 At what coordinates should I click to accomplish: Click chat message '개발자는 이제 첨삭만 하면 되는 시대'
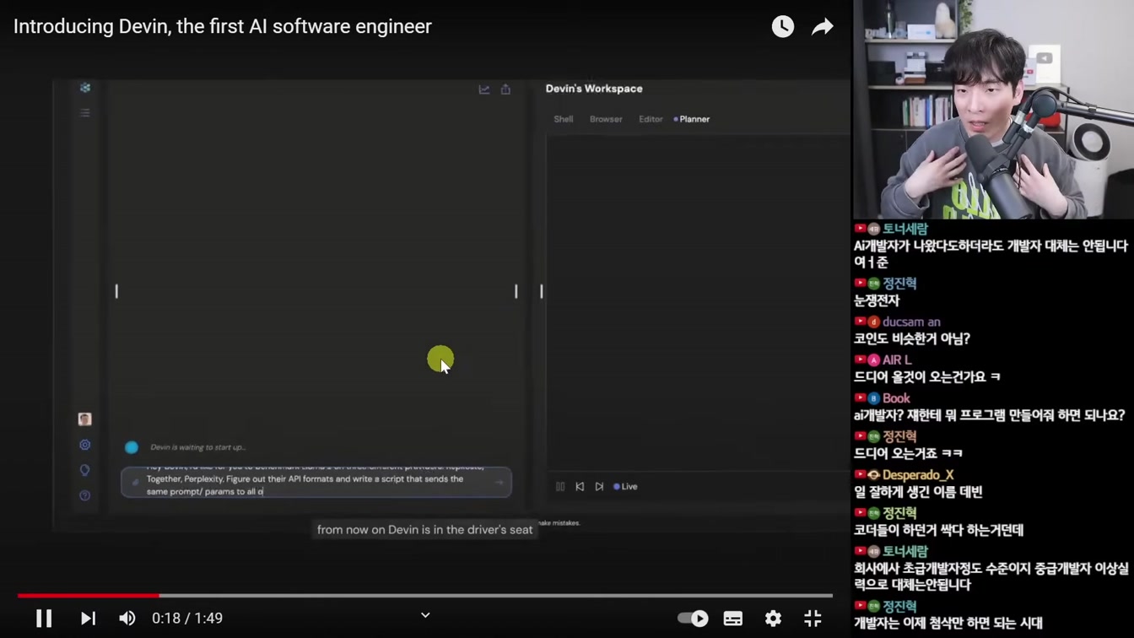point(948,624)
